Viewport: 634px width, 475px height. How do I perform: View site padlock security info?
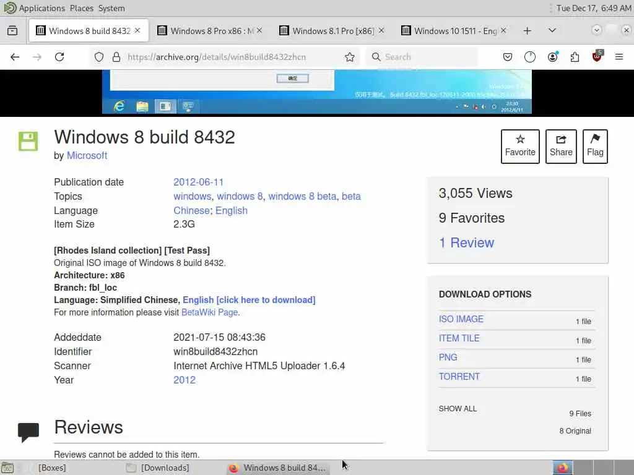[x=116, y=57]
